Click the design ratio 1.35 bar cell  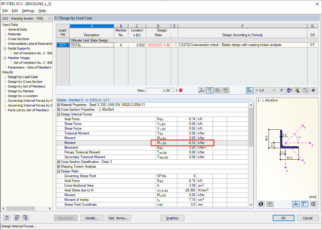coord(158,45)
